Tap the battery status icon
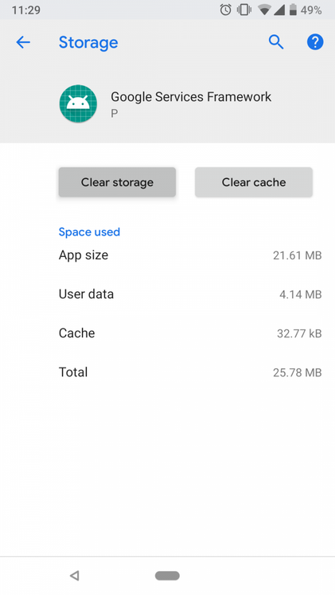Viewport: 335px width, 595px height. click(293, 10)
